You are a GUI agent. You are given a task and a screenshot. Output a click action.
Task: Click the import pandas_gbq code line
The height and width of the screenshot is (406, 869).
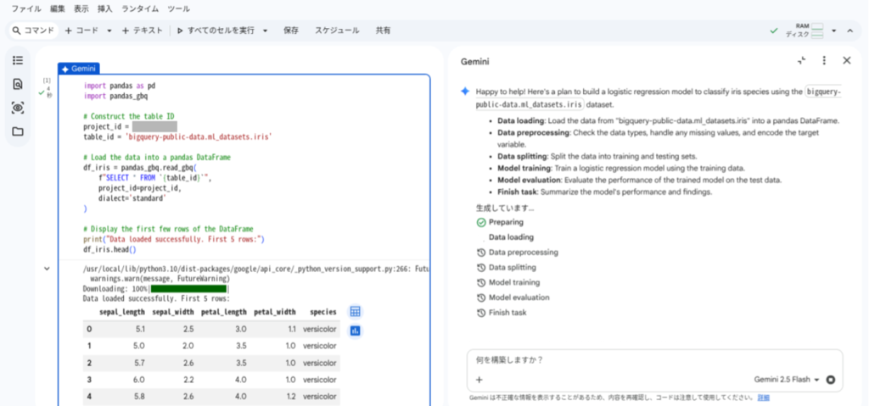pos(115,96)
